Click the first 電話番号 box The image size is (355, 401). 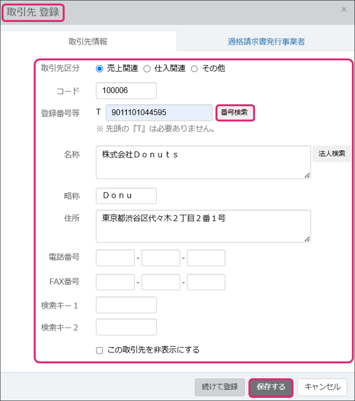pyautogui.click(x=115, y=258)
